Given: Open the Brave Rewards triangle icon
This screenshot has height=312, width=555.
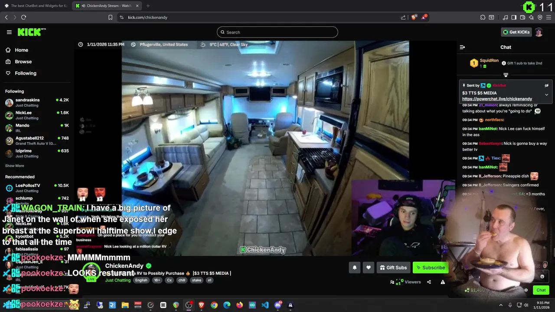Looking at the screenshot, I should tap(424, 17).
